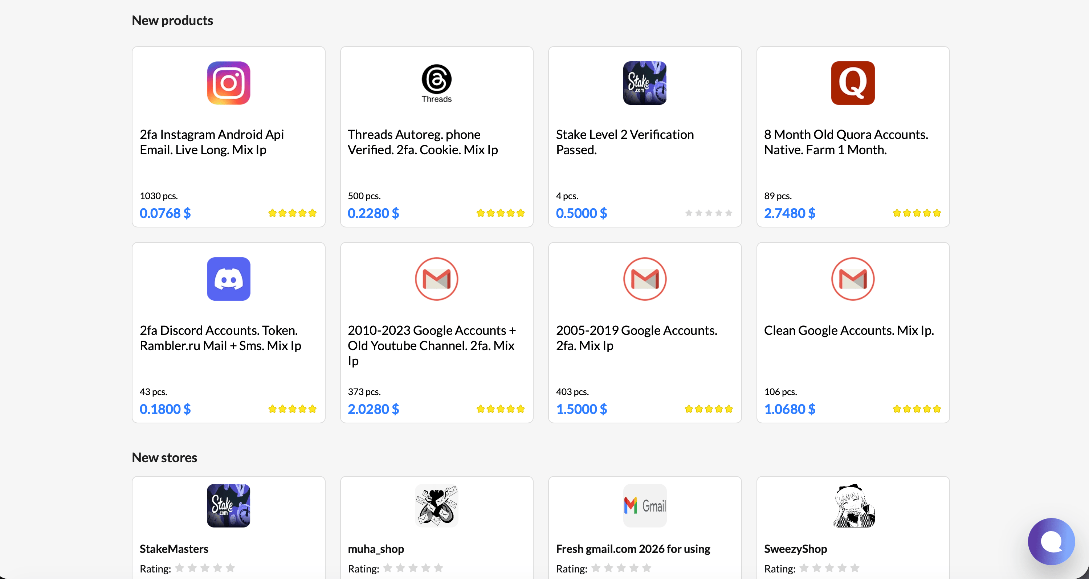1089x579 pixels.
Task: Click the Discord product icon
Action: coord(228,279)
